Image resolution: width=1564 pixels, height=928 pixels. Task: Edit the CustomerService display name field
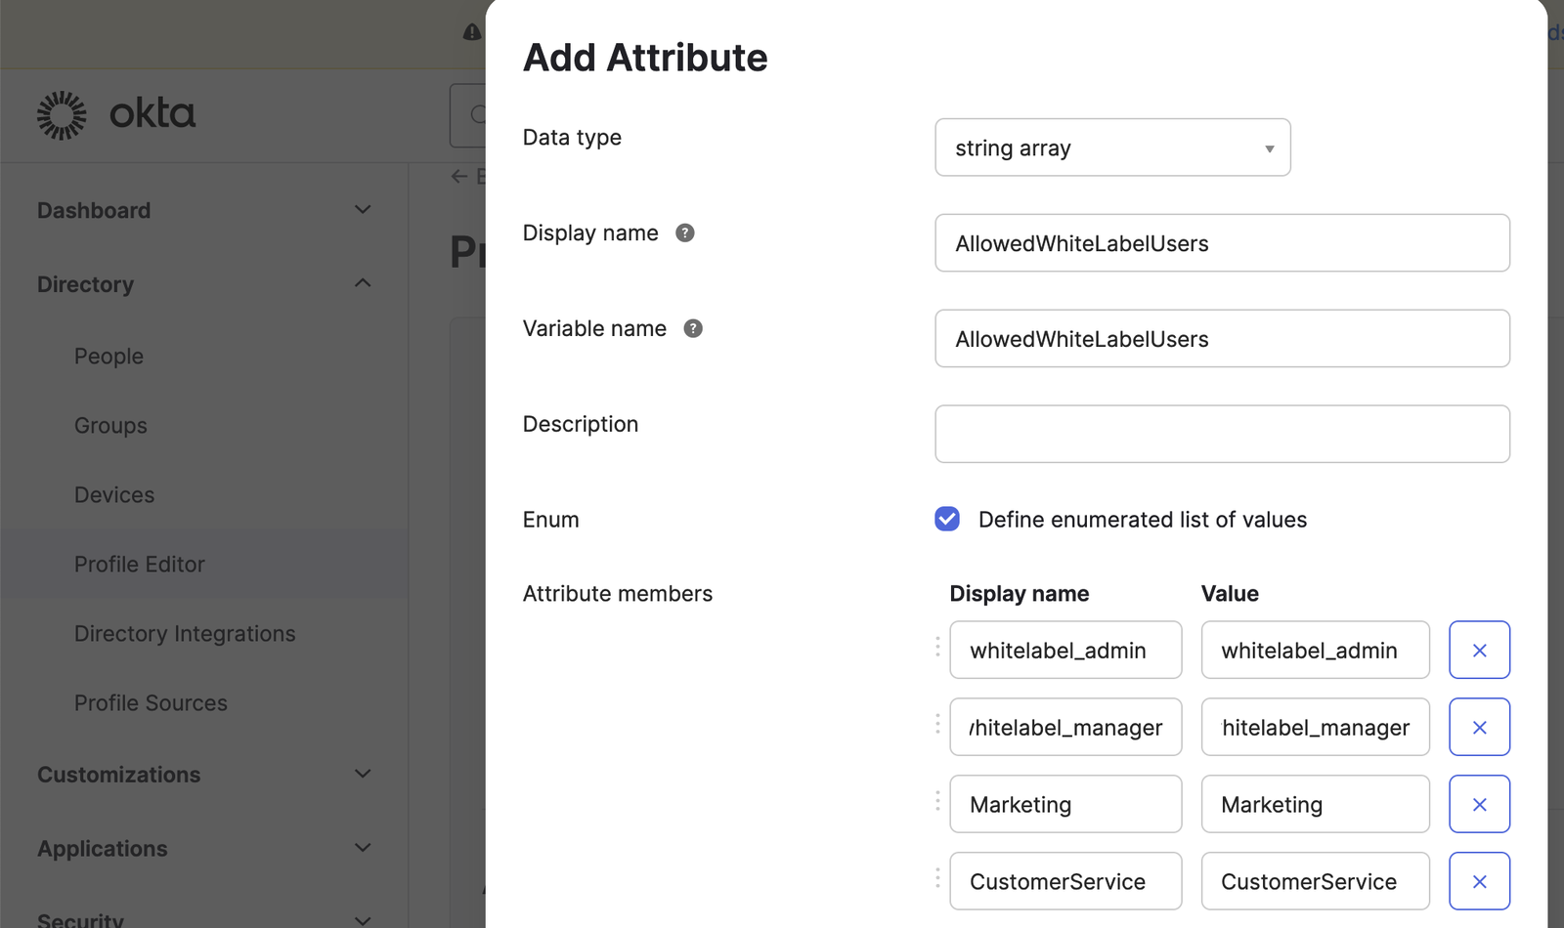tap(1065, 881)
